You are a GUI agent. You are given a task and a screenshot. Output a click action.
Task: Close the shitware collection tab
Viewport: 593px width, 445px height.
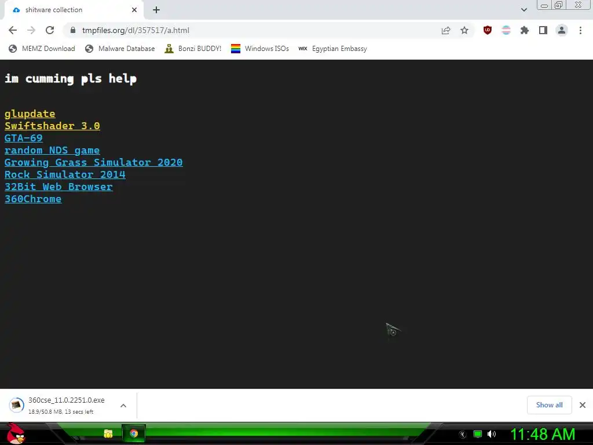tap(134, 10)
